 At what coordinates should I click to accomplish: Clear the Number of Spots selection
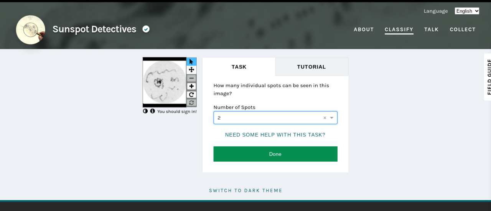(325, 118)
